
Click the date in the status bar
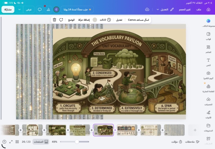(195, 3)
